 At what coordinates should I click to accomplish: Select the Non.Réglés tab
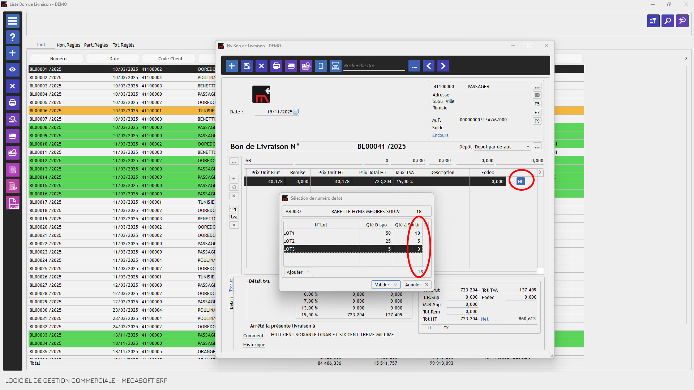pyautogui.click(x=68, y=45)
